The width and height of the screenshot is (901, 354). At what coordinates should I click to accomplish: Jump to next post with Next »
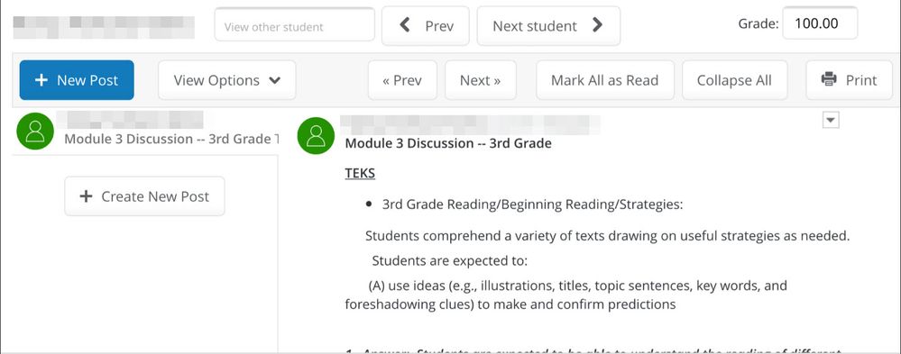[x=481, y=80]
